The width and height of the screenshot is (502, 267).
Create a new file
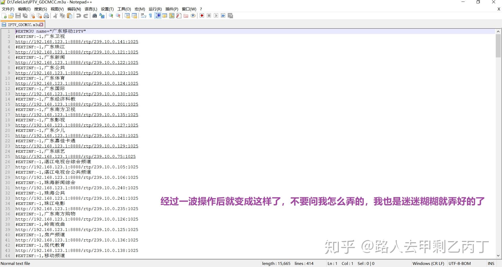(x=4, y=16)
